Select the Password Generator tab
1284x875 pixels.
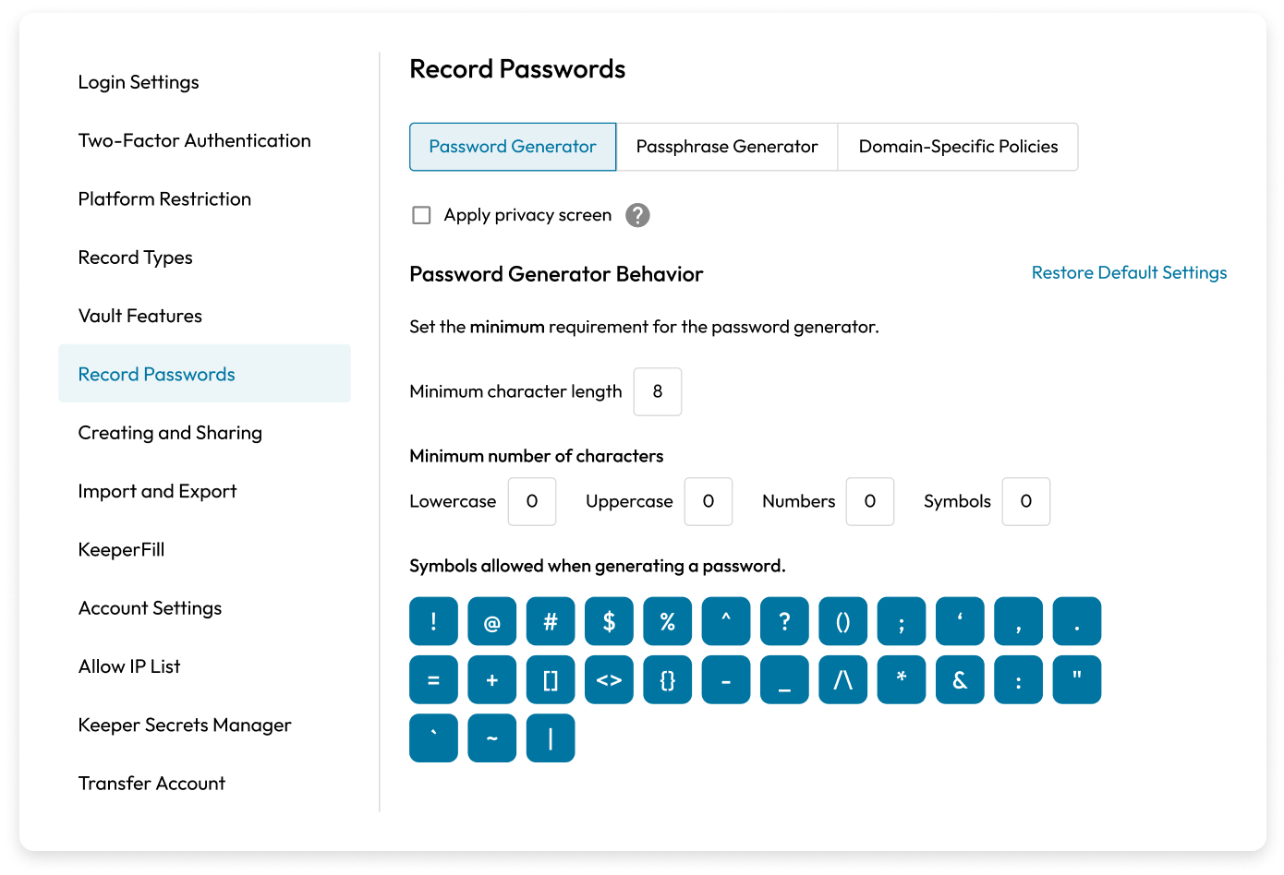coord(513,147)
